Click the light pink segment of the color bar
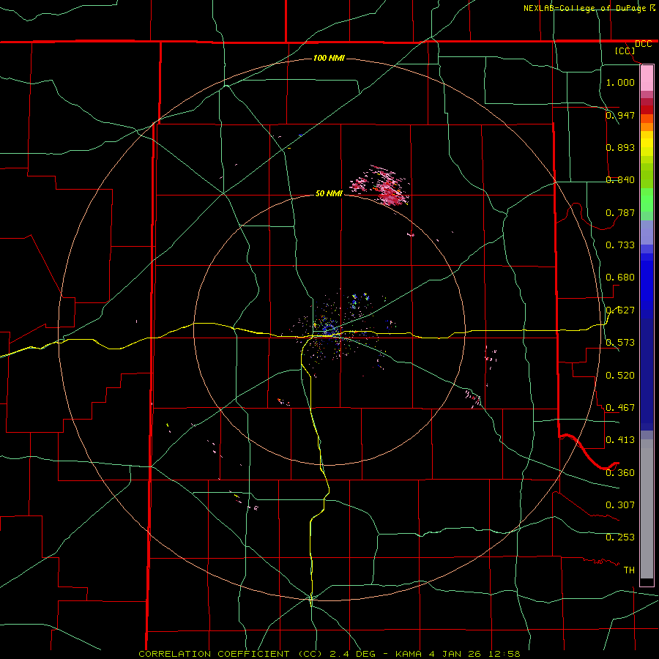Screen dimensions: 659x659 (647, 78)
